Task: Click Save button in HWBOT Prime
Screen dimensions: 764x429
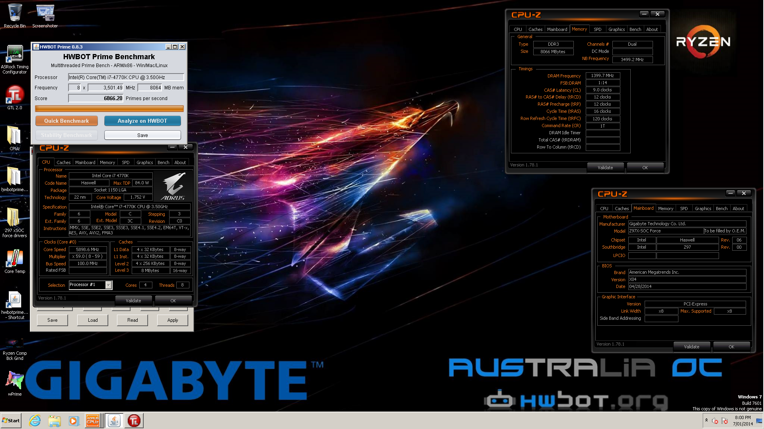Action: (142, 135)
